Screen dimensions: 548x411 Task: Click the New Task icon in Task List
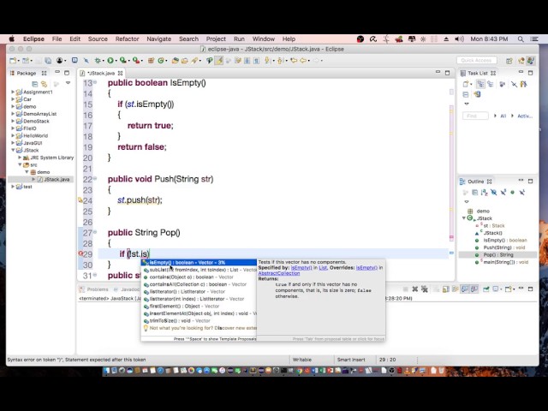tap(466, 84)
